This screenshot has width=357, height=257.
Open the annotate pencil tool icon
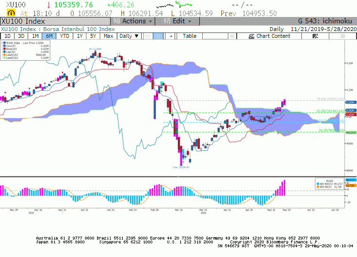click(315, 36)
